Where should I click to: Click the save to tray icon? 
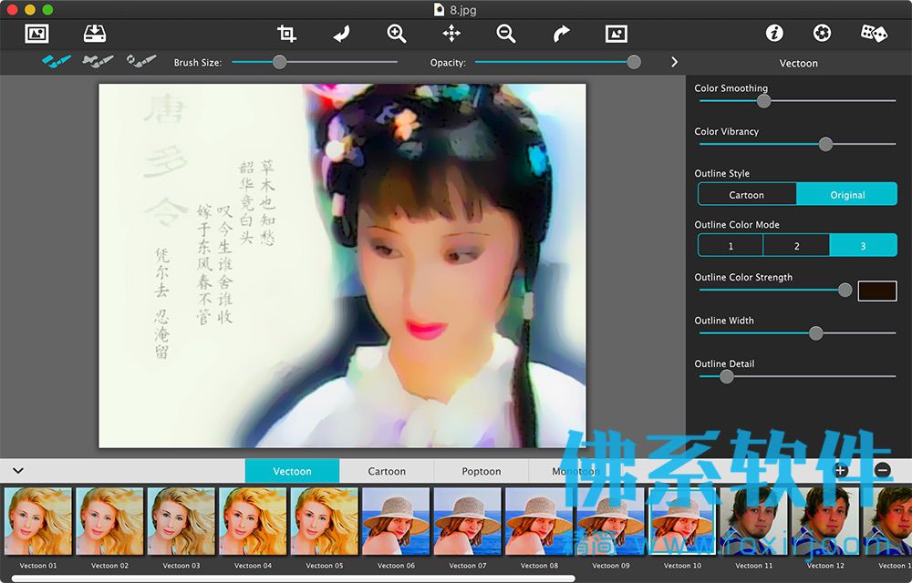(x=95, y=34)
